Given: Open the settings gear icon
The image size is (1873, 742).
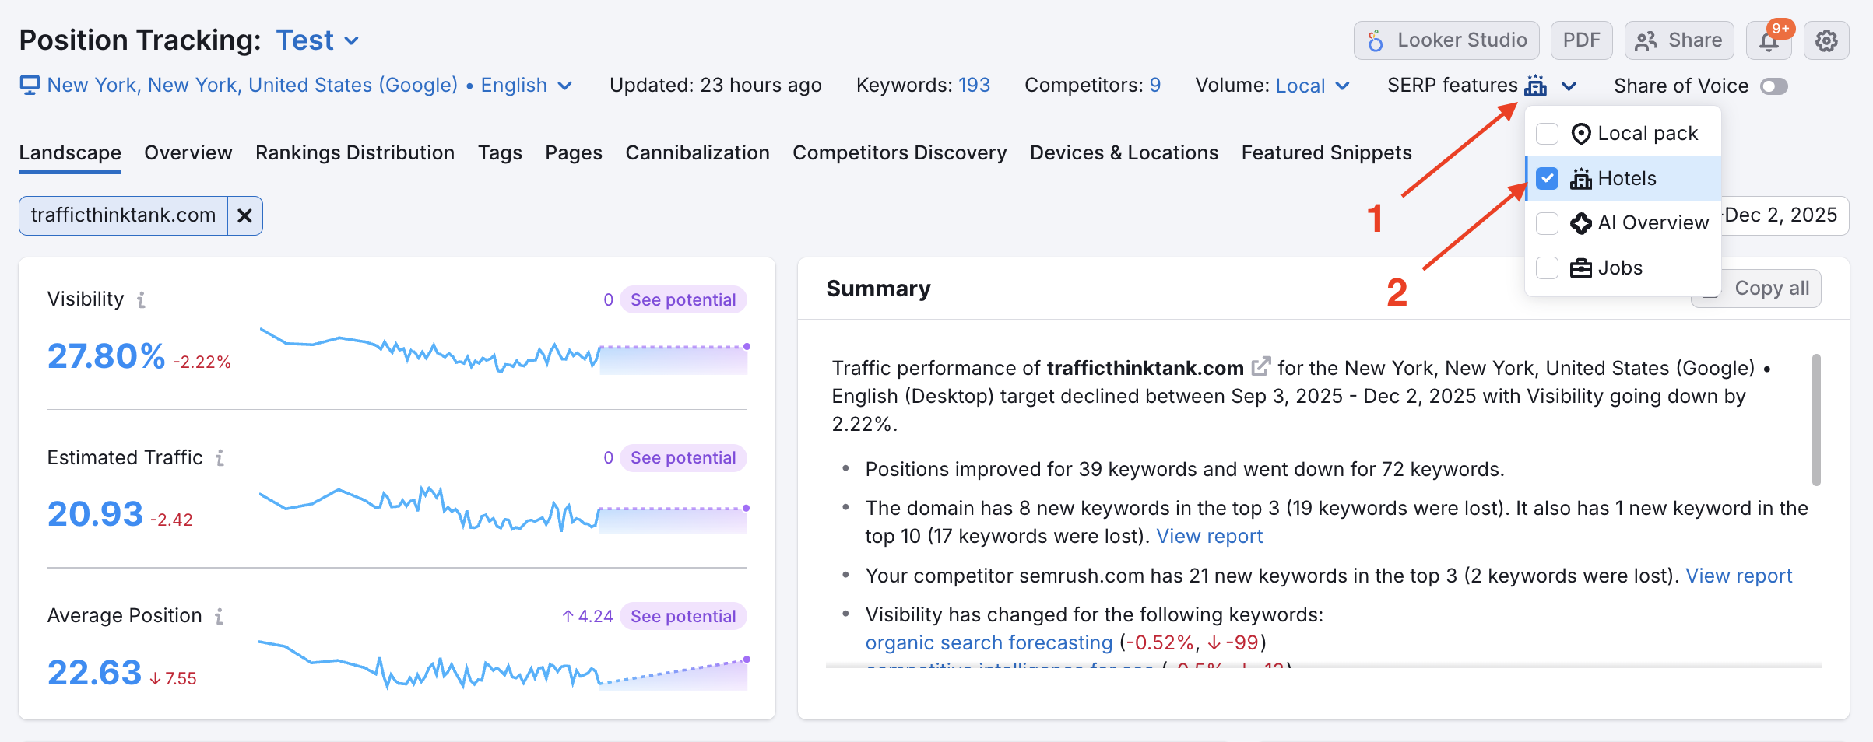Looking at the screenshot, I should [x=1826, y=40].
